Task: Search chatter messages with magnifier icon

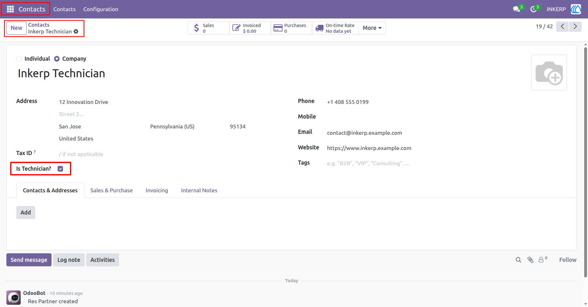Action: pyautogui.click(x=518, y=260)
